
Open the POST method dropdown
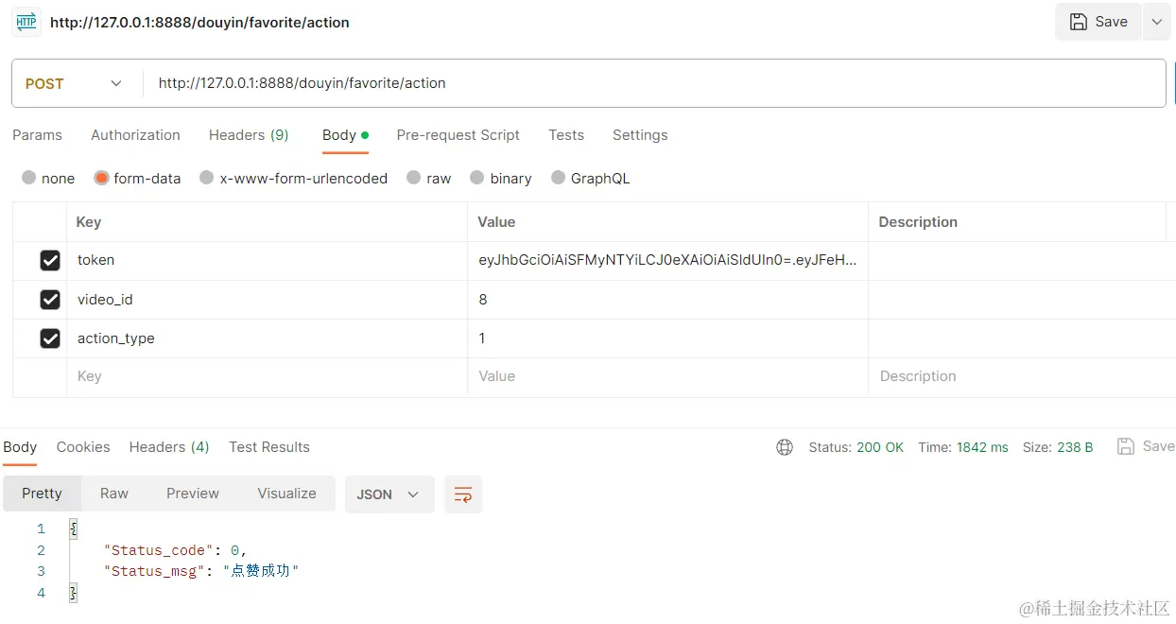coord(75,83)
